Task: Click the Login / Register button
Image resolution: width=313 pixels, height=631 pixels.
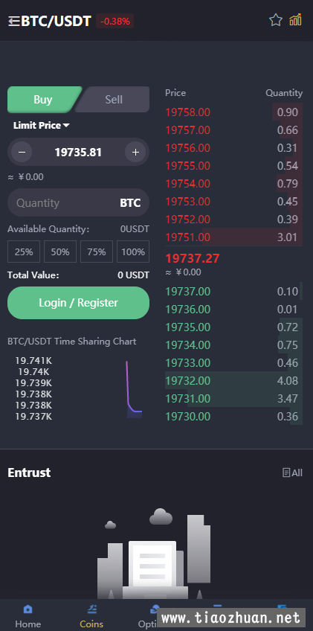Action: pyautogui.click(x=79, y=303)
